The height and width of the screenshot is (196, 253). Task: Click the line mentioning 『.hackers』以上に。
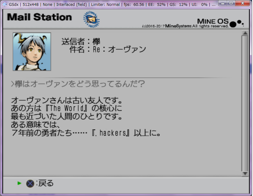pyautogui.click(x=86, y=133)
